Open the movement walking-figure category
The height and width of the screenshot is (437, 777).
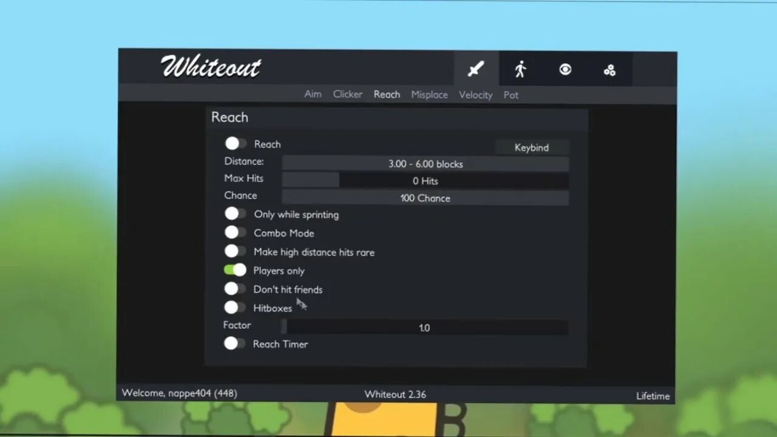click(520, 69)
